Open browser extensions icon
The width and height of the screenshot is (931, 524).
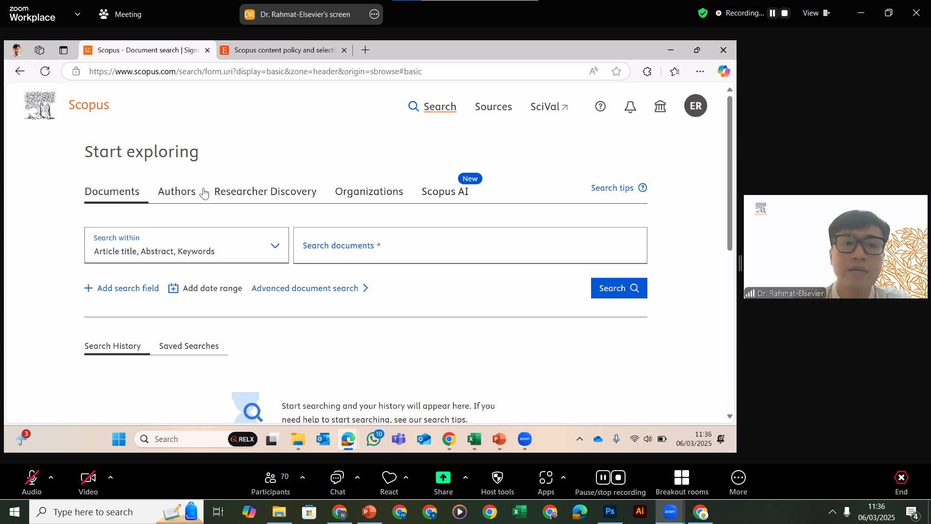coord(647,72)
